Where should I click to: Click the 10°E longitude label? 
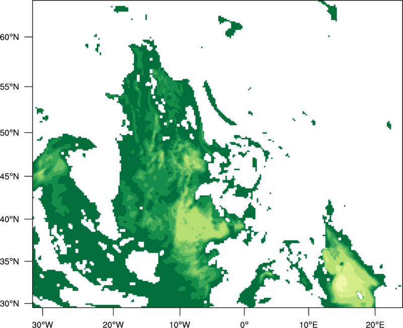(x=308, y=324)
